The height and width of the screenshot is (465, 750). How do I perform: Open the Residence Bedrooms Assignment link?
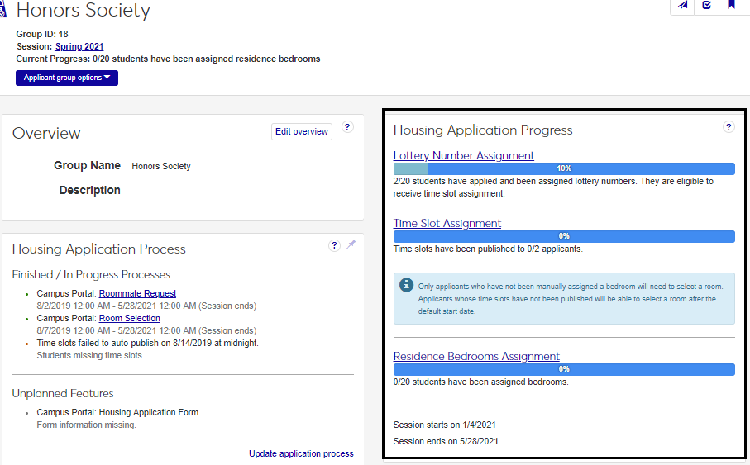pyautogui.click(x=476, y=356)
